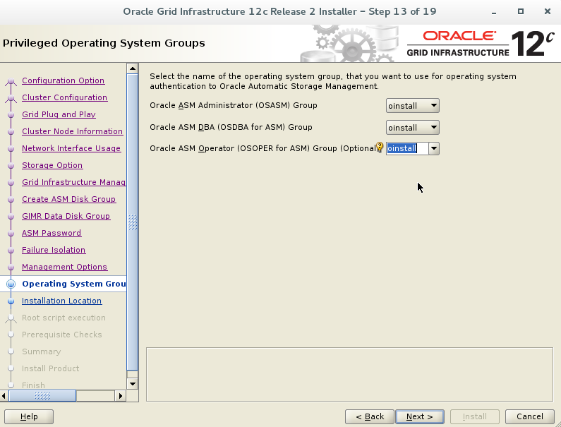Click the Storage Option step bullet icon
The width and height of the screenshot is (561, 427).
click(11, 166)
